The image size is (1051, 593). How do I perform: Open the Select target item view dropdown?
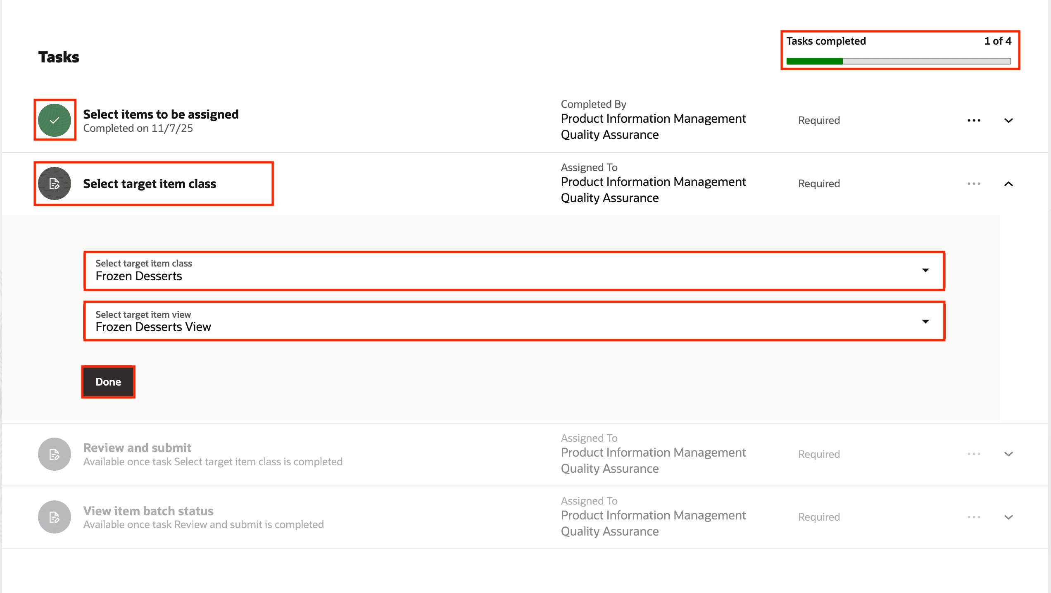(x=925, y=322)
